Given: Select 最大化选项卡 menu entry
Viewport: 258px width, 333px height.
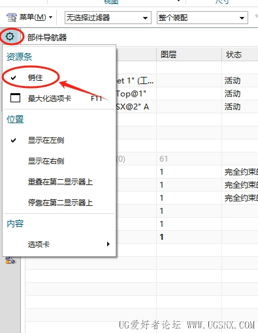Looking at the screenshot, I should pyautogui.click(x=59, y=98).
